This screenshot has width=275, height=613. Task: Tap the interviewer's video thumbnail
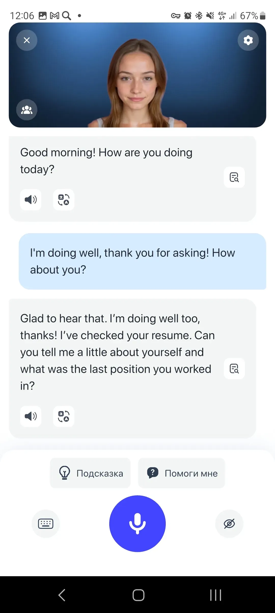coord(137,77)
